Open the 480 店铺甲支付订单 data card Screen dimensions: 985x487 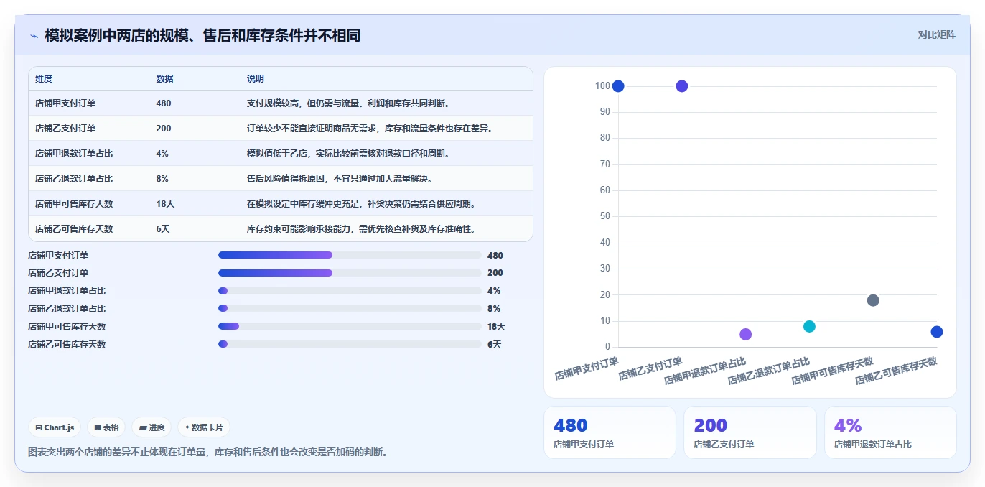[x=610, y=432]
